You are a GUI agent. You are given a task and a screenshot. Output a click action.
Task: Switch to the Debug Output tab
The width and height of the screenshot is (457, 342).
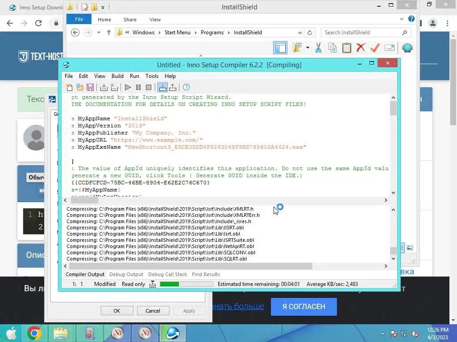[x=126, y=274]
